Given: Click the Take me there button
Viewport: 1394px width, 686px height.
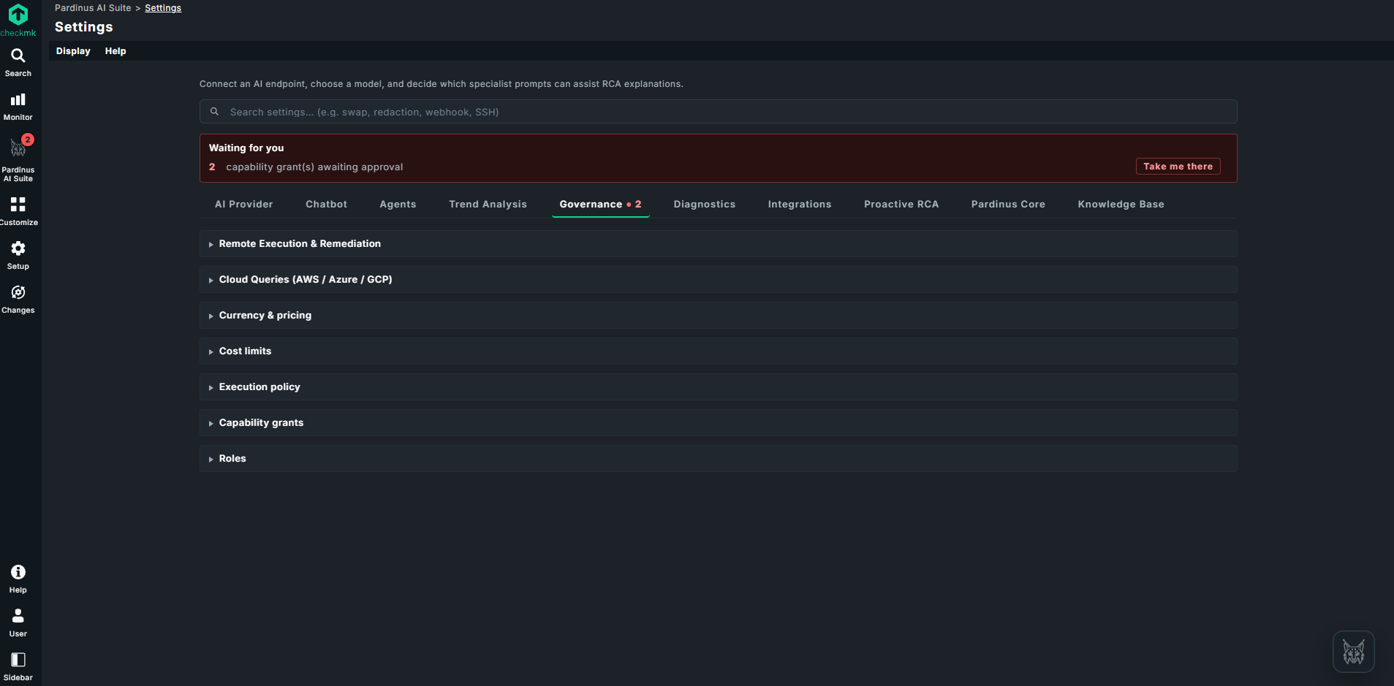Looking at the screenshot, I should [1178, 167].
